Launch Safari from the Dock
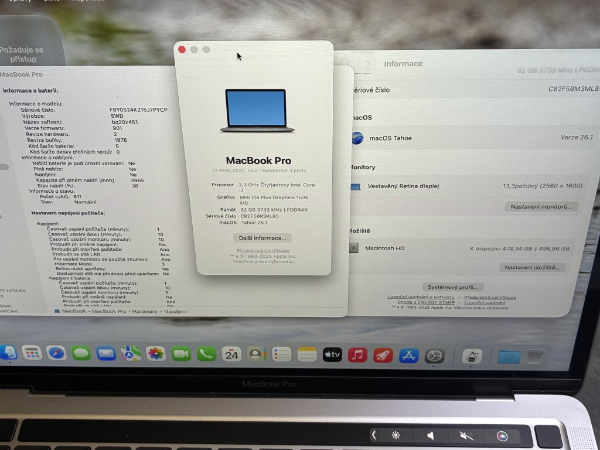This screenshot has height=450, width=600. pos(56,353)
